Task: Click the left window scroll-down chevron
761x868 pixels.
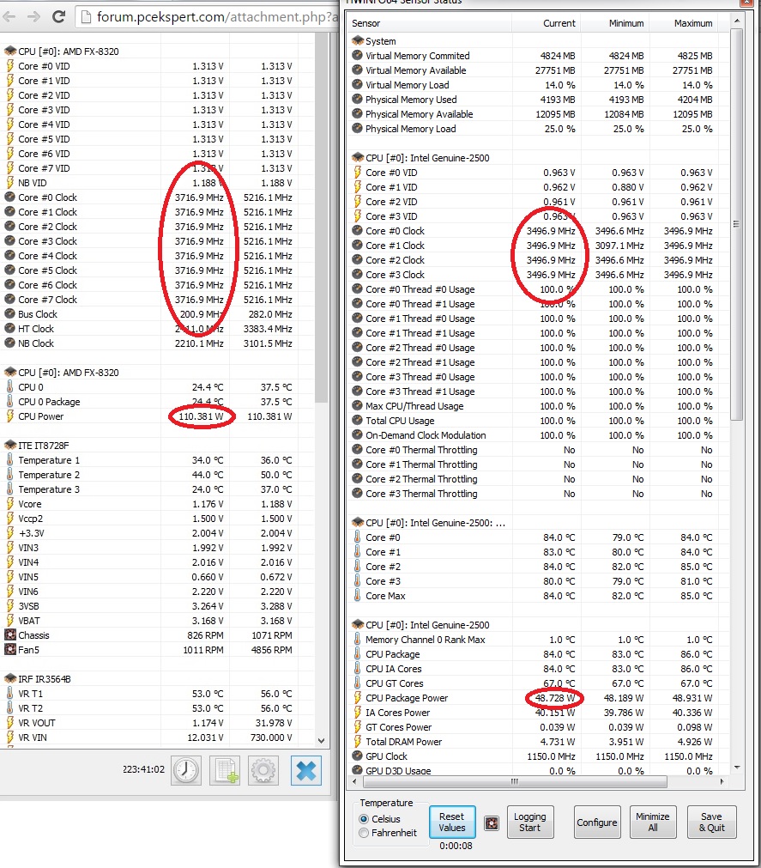Action: point(322,740)
